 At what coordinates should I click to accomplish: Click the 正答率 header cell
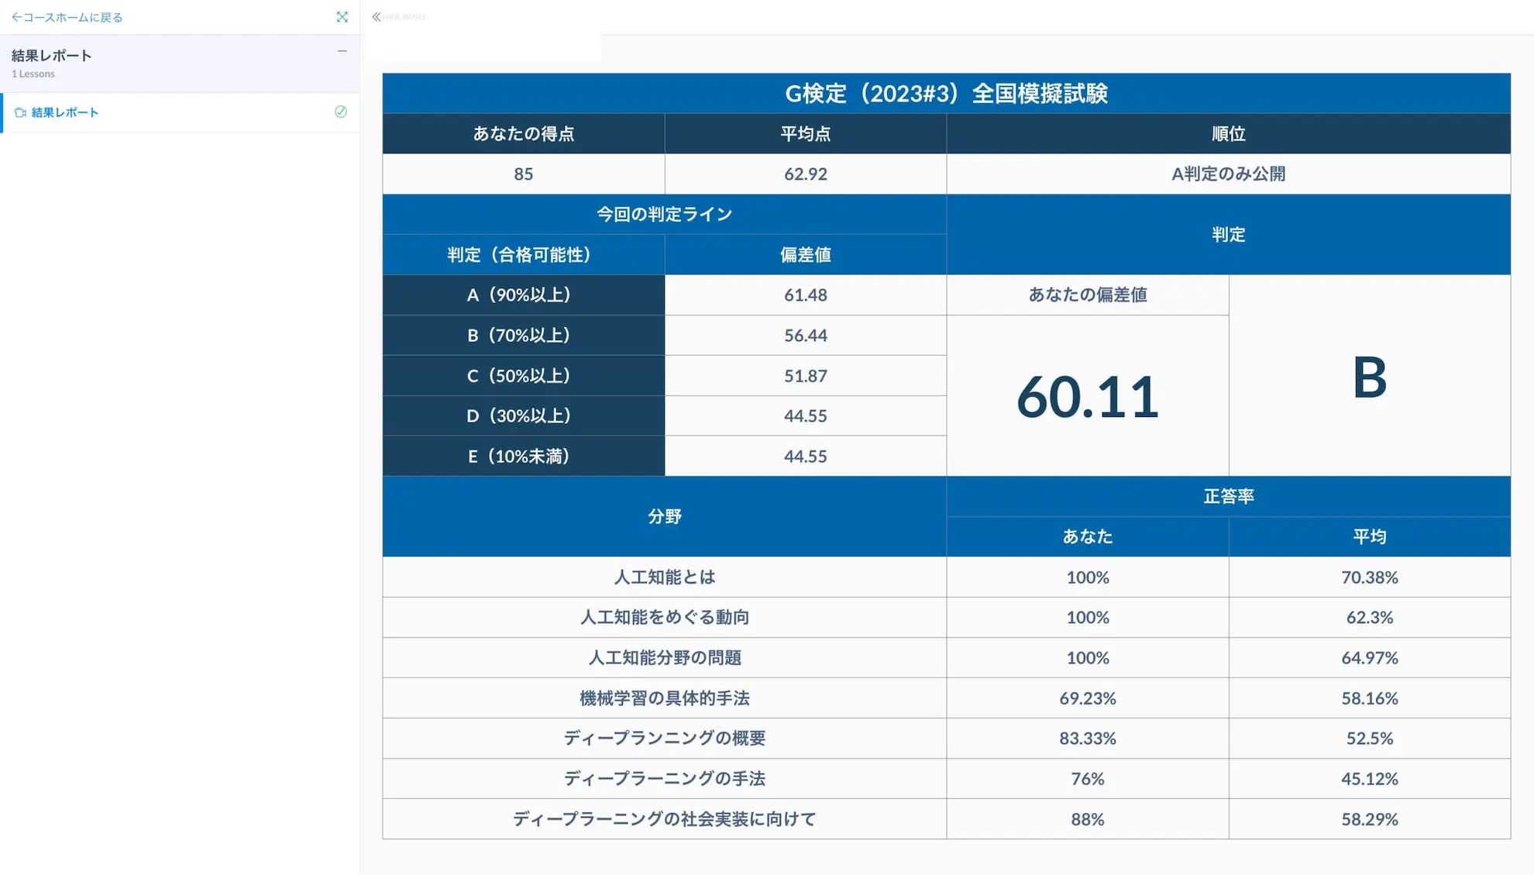point(1229,496)
